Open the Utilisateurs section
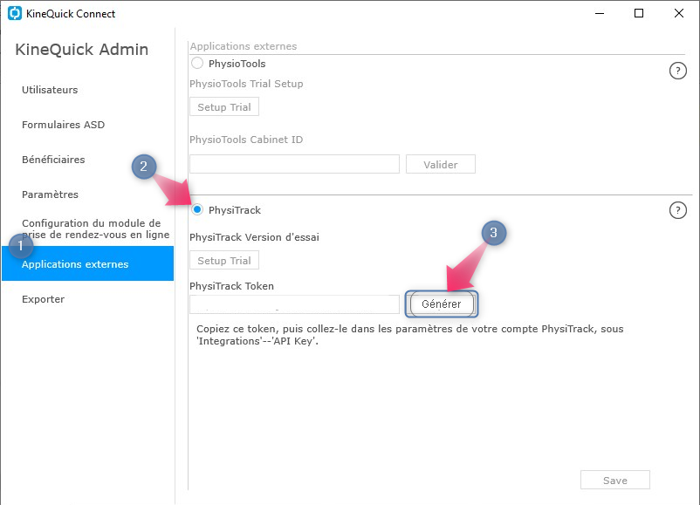The width and height of the screenshot is (700, 505). [x=50, y=90]
